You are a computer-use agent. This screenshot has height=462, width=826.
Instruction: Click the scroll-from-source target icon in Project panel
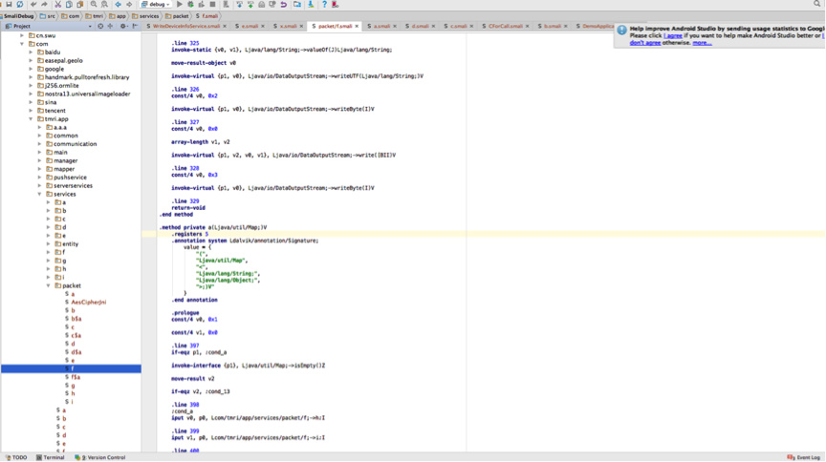[x=100, y=26]
